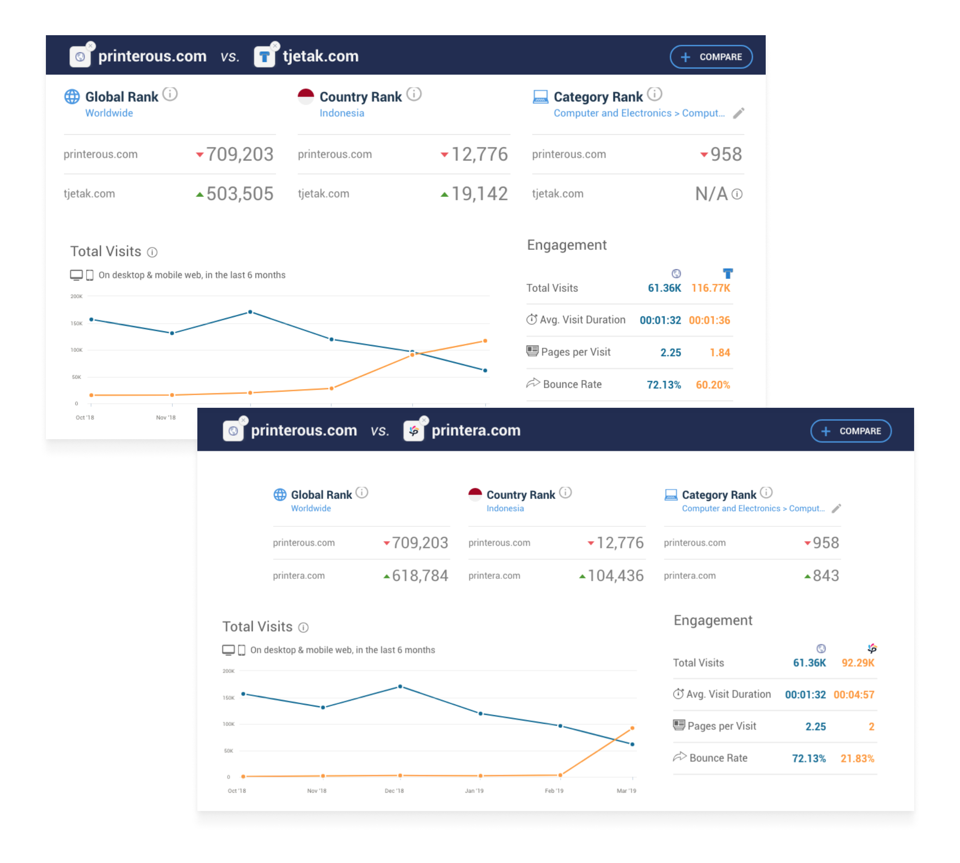Edit category with pencil icon in top panel
The width and height of the screenshot is (960, 863).
click(738, 113)
